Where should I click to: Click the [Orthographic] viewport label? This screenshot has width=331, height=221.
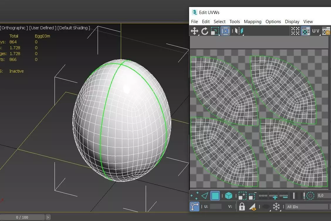(14, 28)
